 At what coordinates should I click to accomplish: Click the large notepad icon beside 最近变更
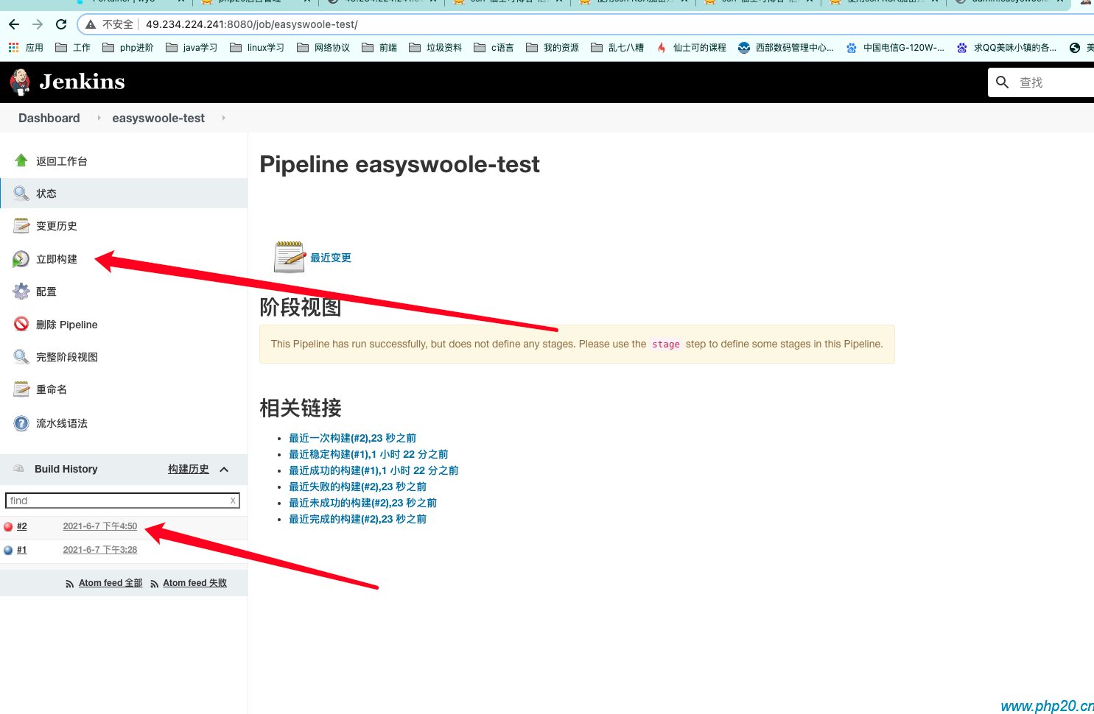pyautogui.click(x=290, y=257)
